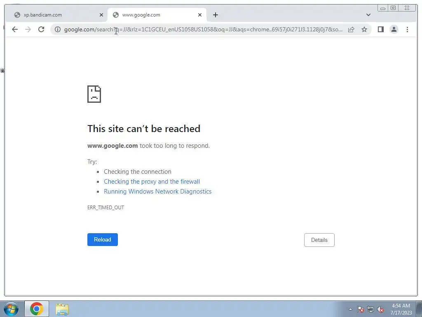Show error Details button
422x317 pixels.
pos(319,240)
